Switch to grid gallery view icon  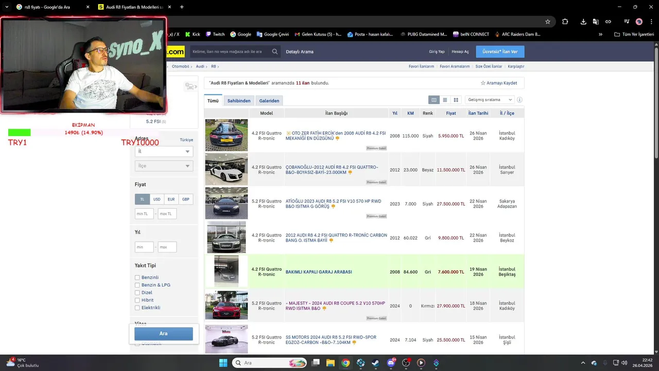[x=456, y=100]
